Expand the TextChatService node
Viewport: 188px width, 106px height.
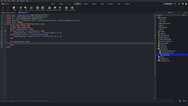[157, 61]
